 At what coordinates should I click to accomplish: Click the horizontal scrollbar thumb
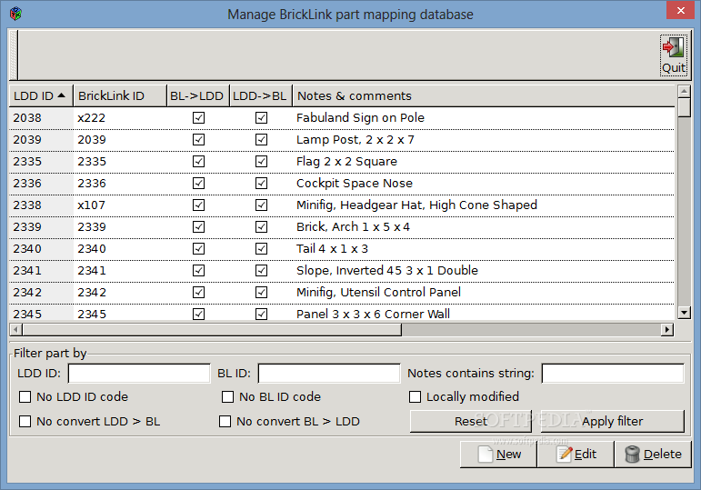pyautogui.click(x=212, y=329)
